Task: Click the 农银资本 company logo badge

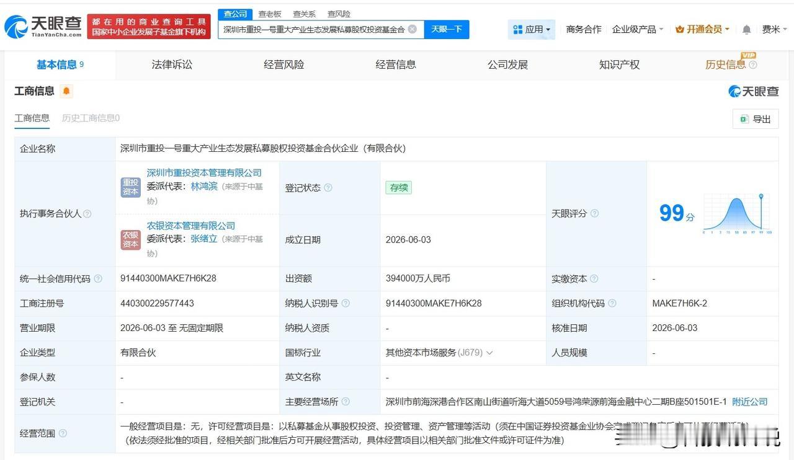Action: click(130, 240)
